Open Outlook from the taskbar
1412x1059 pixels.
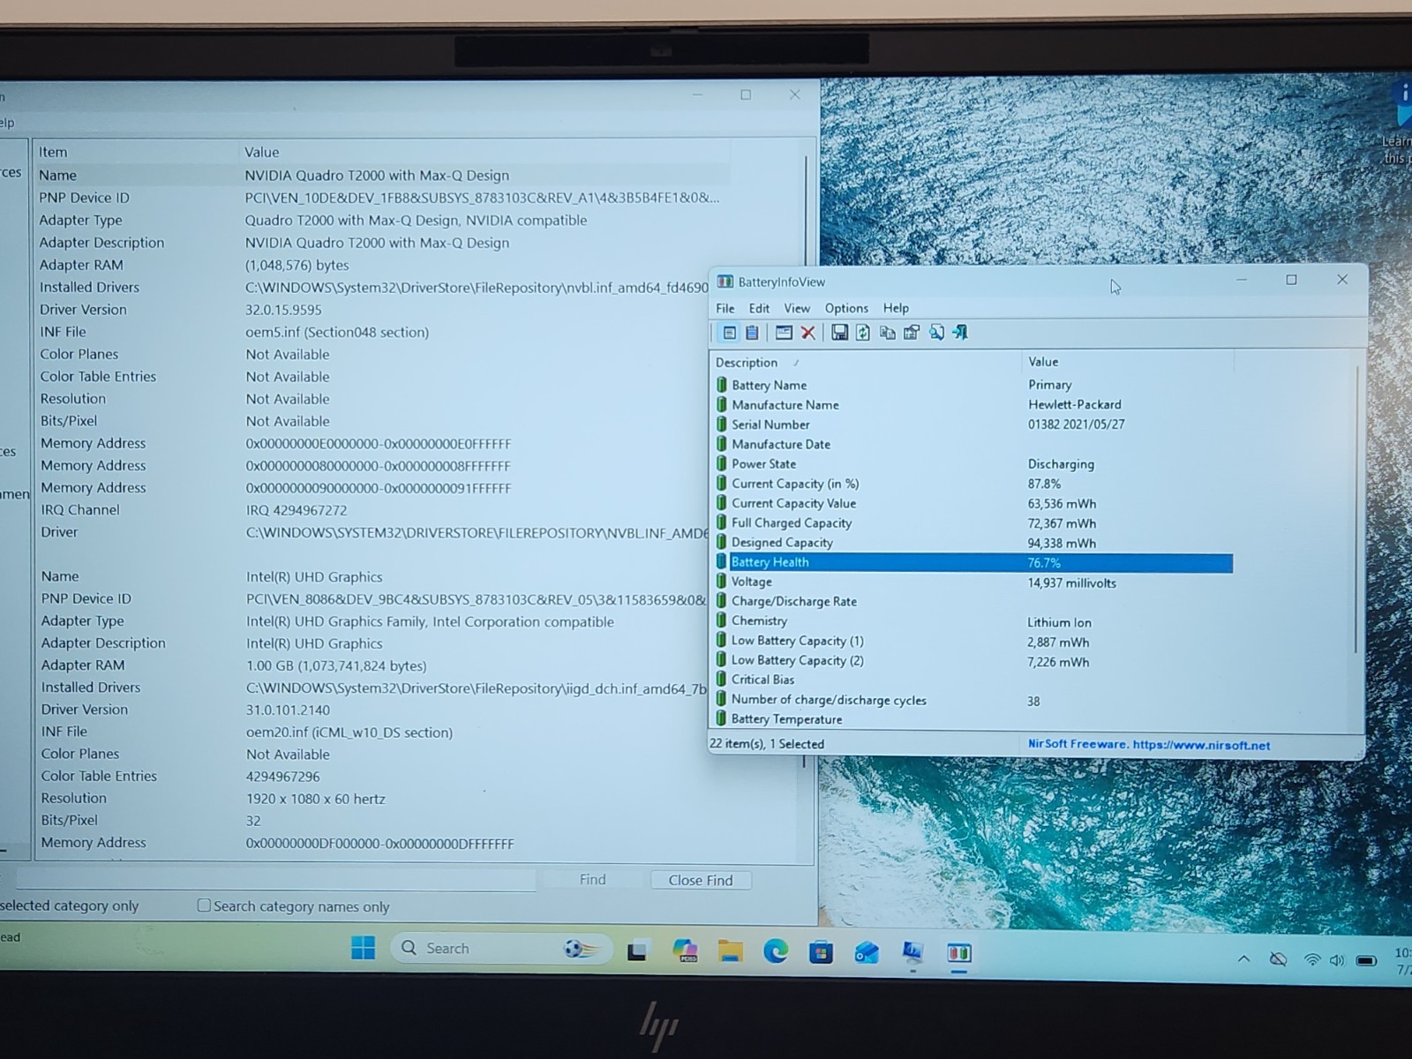click(867, 952)
